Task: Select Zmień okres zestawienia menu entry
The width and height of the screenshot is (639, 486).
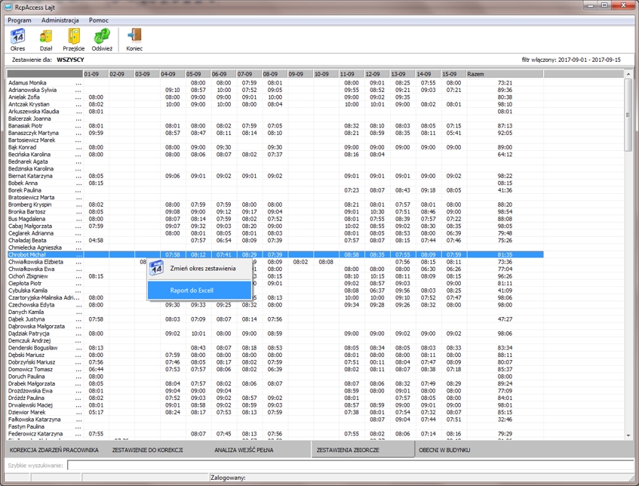Action: [202, 268]
